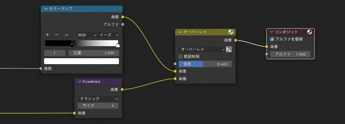Viewport: 345px width, 124px height.
Task: Click Kuwahara 画像 input socket
Action: (x=74, y=113)
